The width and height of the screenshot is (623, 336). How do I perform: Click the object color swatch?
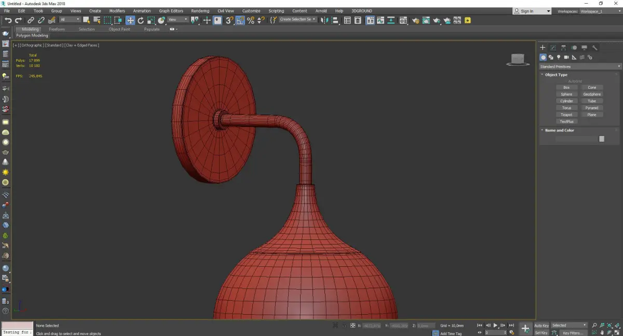click(x=601, y=139)
